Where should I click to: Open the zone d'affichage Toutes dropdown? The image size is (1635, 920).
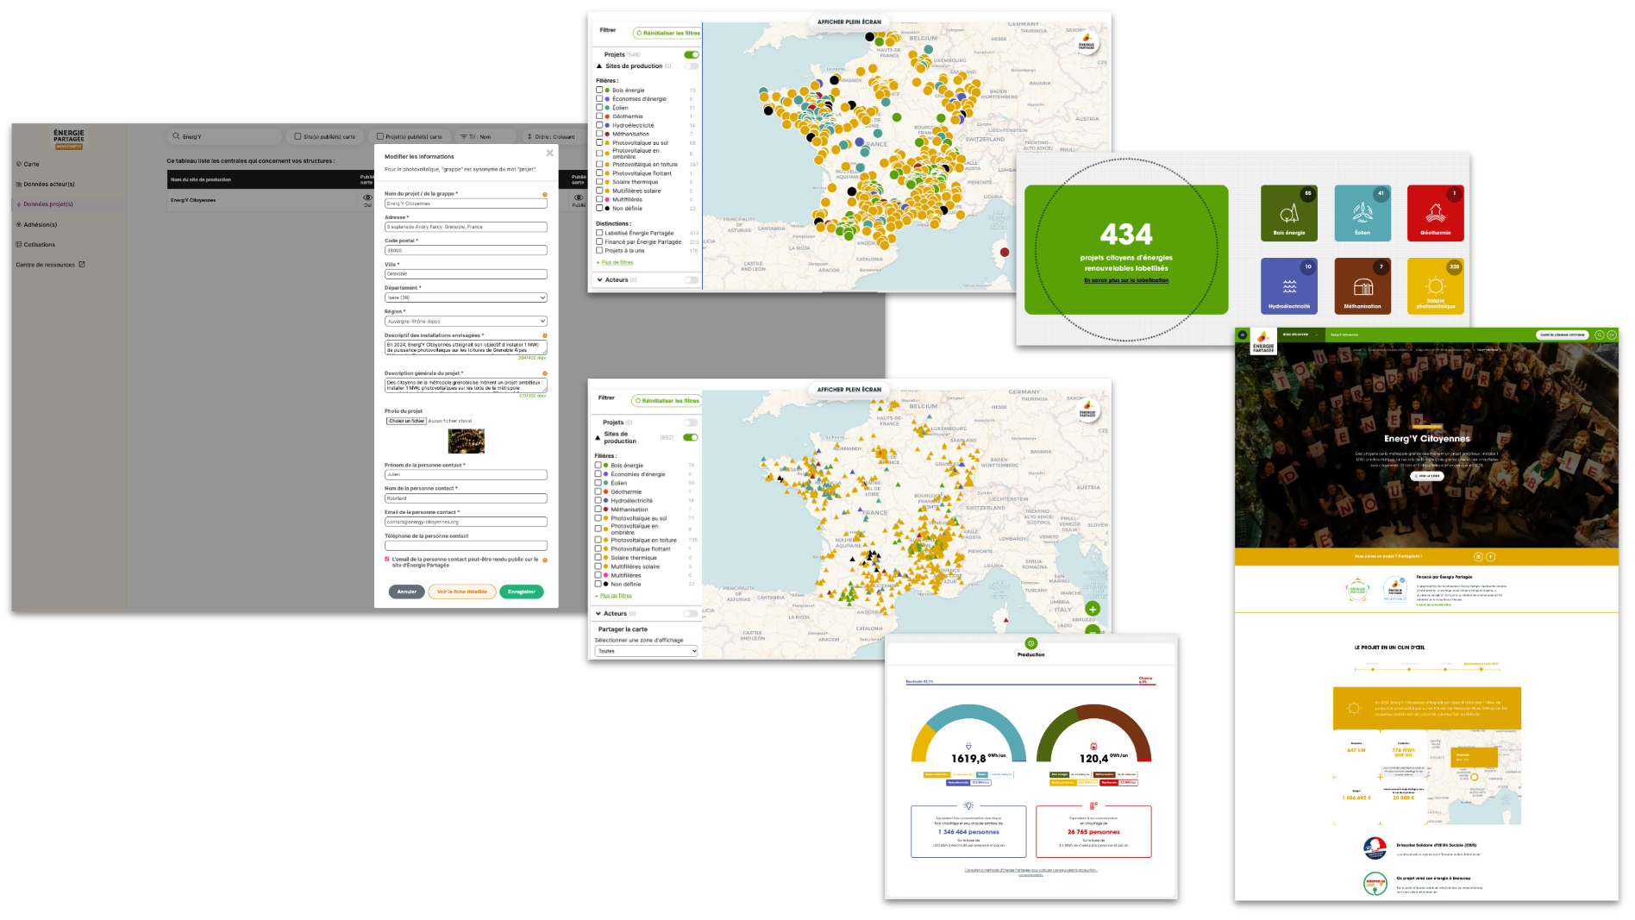pyautogui.click(x=646, y=651)
